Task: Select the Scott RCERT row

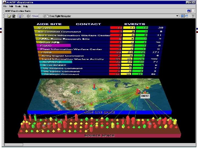Action: tap(100, 65)
